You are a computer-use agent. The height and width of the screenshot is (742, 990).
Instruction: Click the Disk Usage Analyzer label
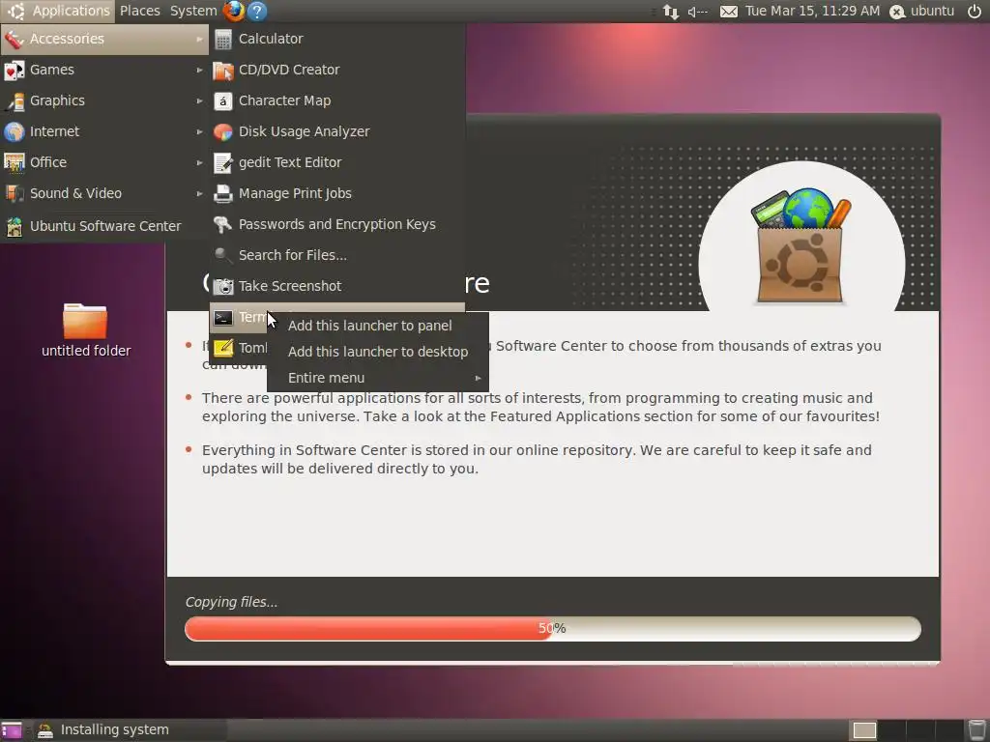[x=305, y=131]
